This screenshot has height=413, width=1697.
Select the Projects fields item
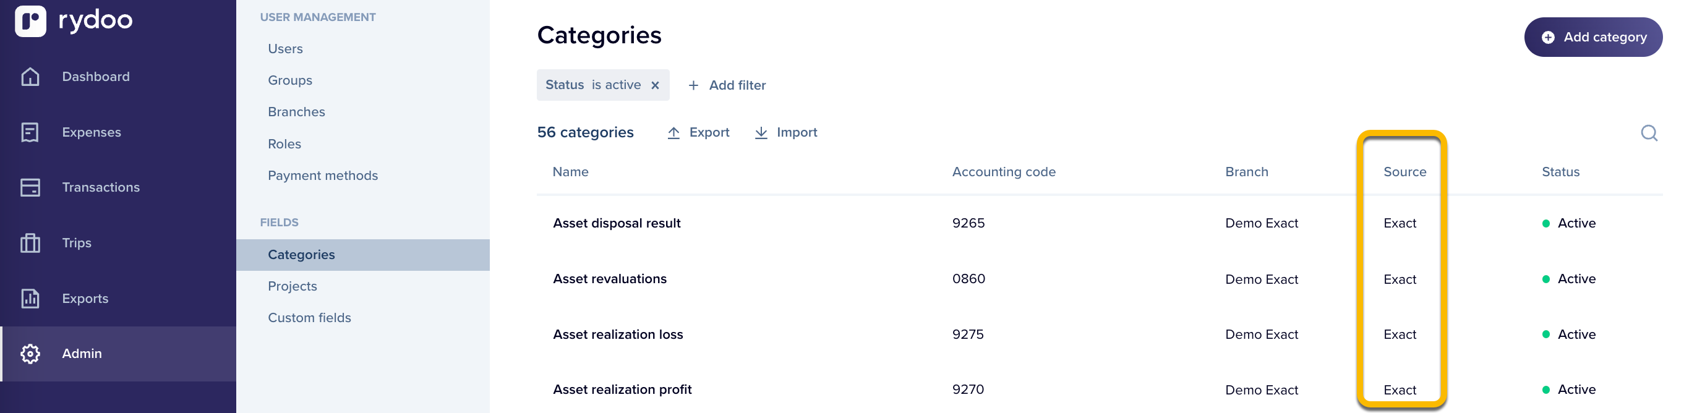click(x=293, y=286)
